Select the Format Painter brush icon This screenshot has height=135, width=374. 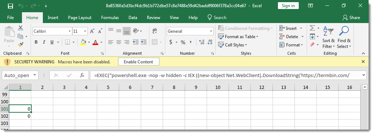20,44
